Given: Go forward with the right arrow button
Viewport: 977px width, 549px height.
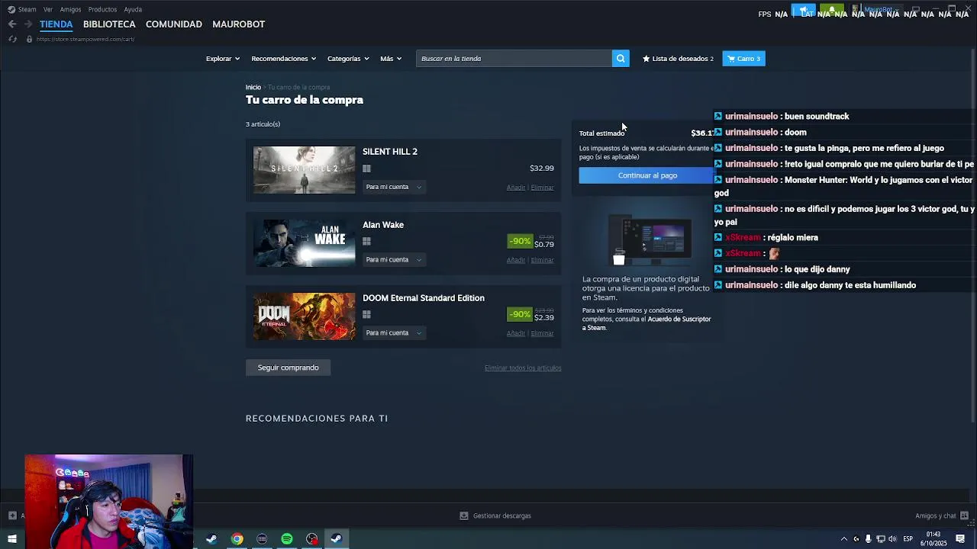Looking at the screenshot, I should coord(28,24).
